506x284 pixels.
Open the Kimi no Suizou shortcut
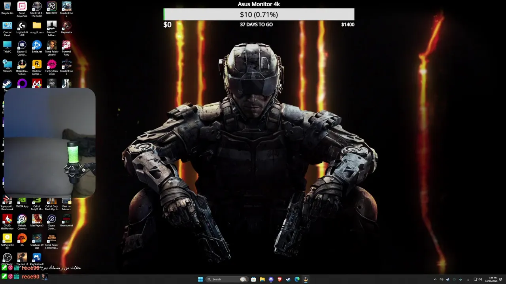pyautogui.click(x=66, y=204)
